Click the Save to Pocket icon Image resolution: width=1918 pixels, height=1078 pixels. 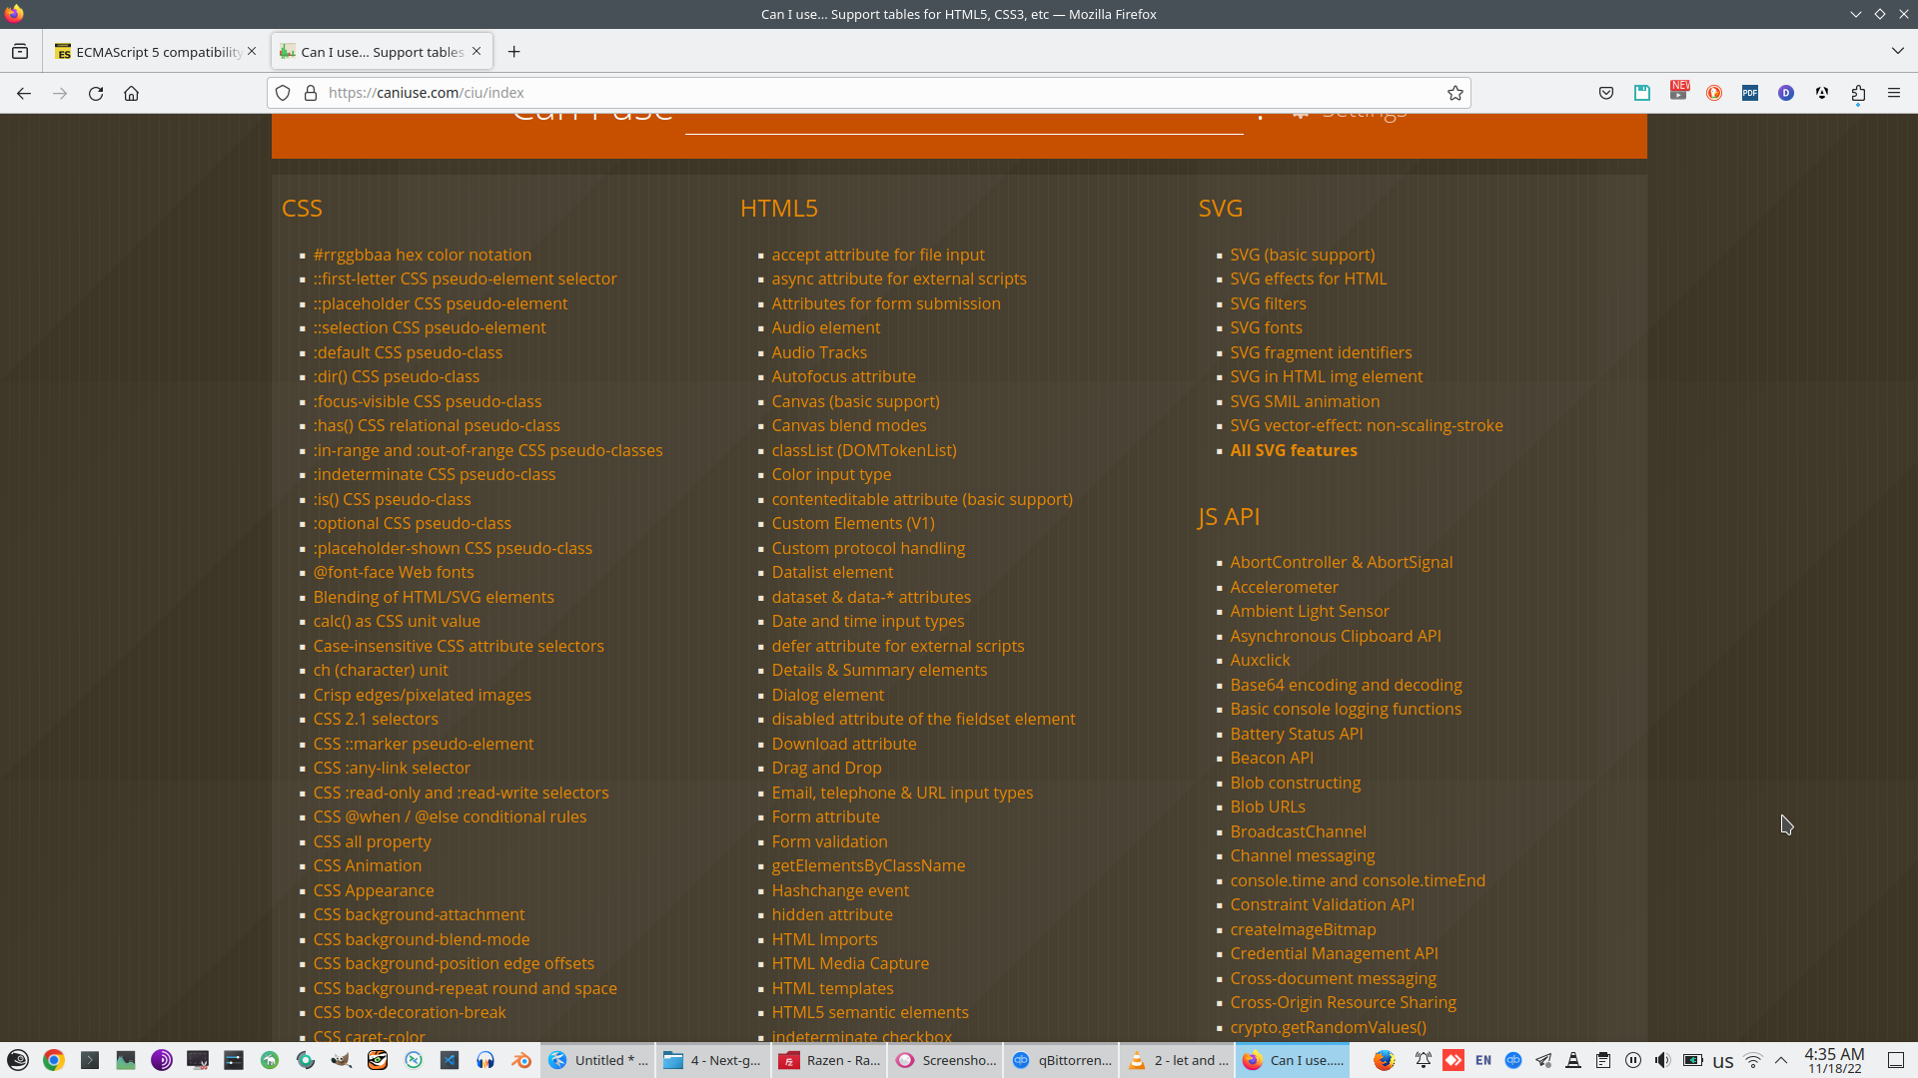(x=1605, y=93)
